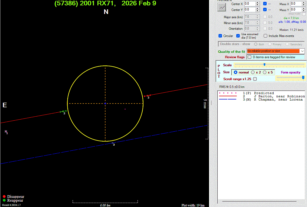The image size is (307, 207).
Task: Select plot size x 5
Action: (265, 72)
